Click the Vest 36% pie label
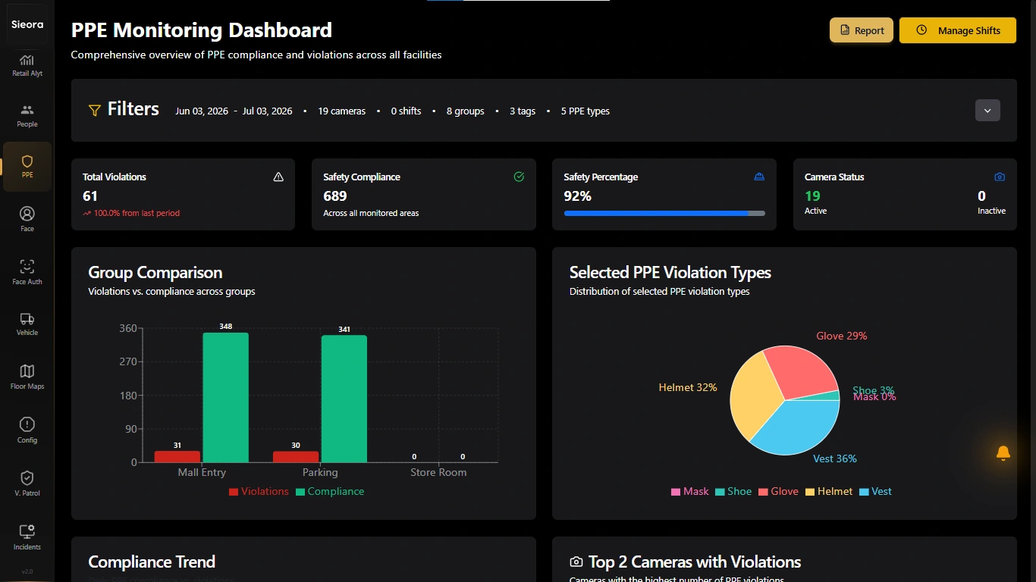The width and height of the screenshot is (1036, 582). coord(835,458)
